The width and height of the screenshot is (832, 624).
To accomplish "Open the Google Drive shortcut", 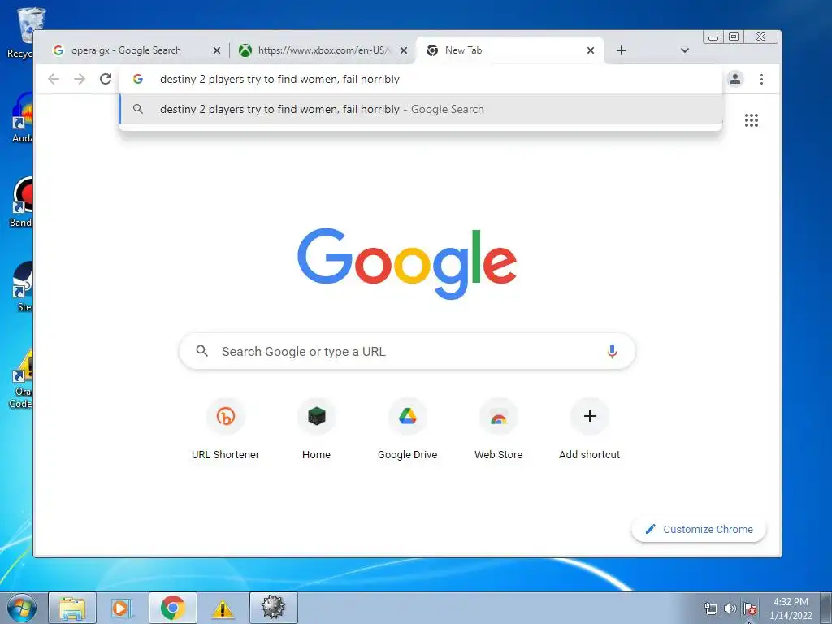I will 408,430.
